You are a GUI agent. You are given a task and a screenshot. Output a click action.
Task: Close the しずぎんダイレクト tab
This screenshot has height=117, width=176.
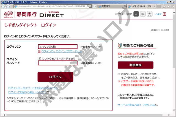tap(154, 6)
